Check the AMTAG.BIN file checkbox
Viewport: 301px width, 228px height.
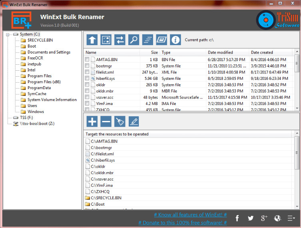[87, 59]
